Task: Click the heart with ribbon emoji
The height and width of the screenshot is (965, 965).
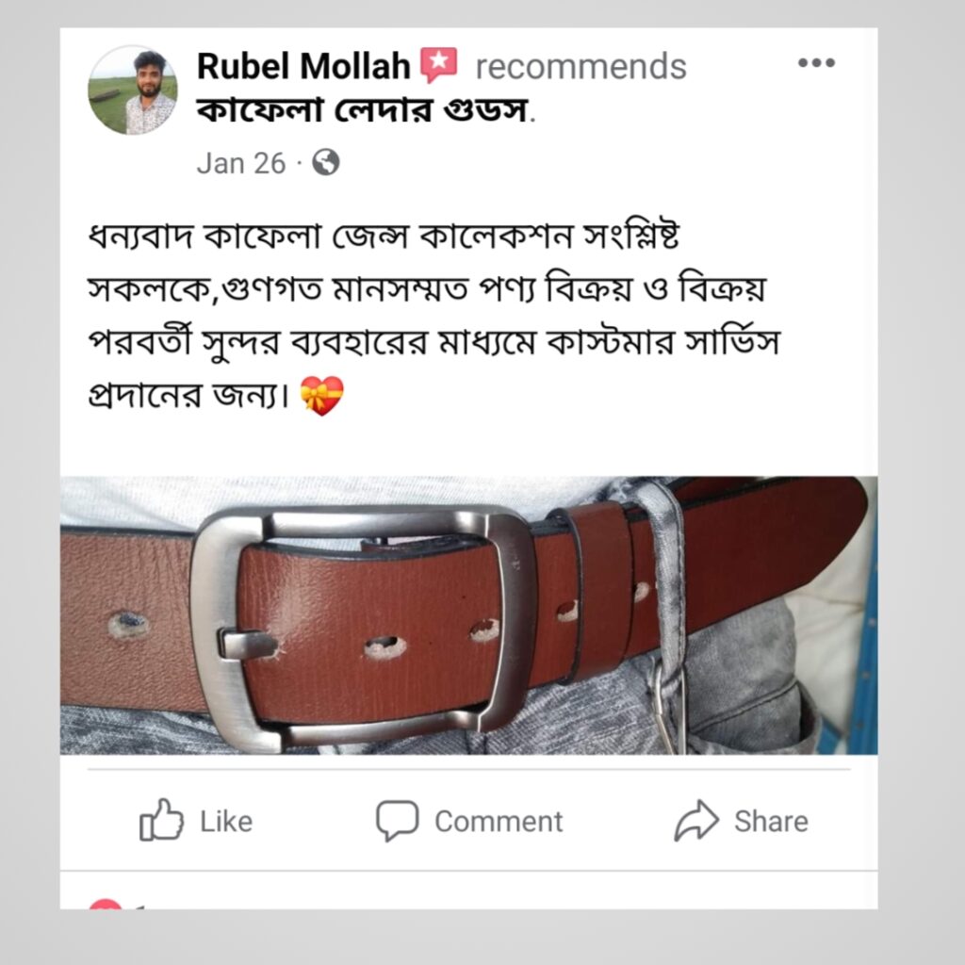Action: 322,397
